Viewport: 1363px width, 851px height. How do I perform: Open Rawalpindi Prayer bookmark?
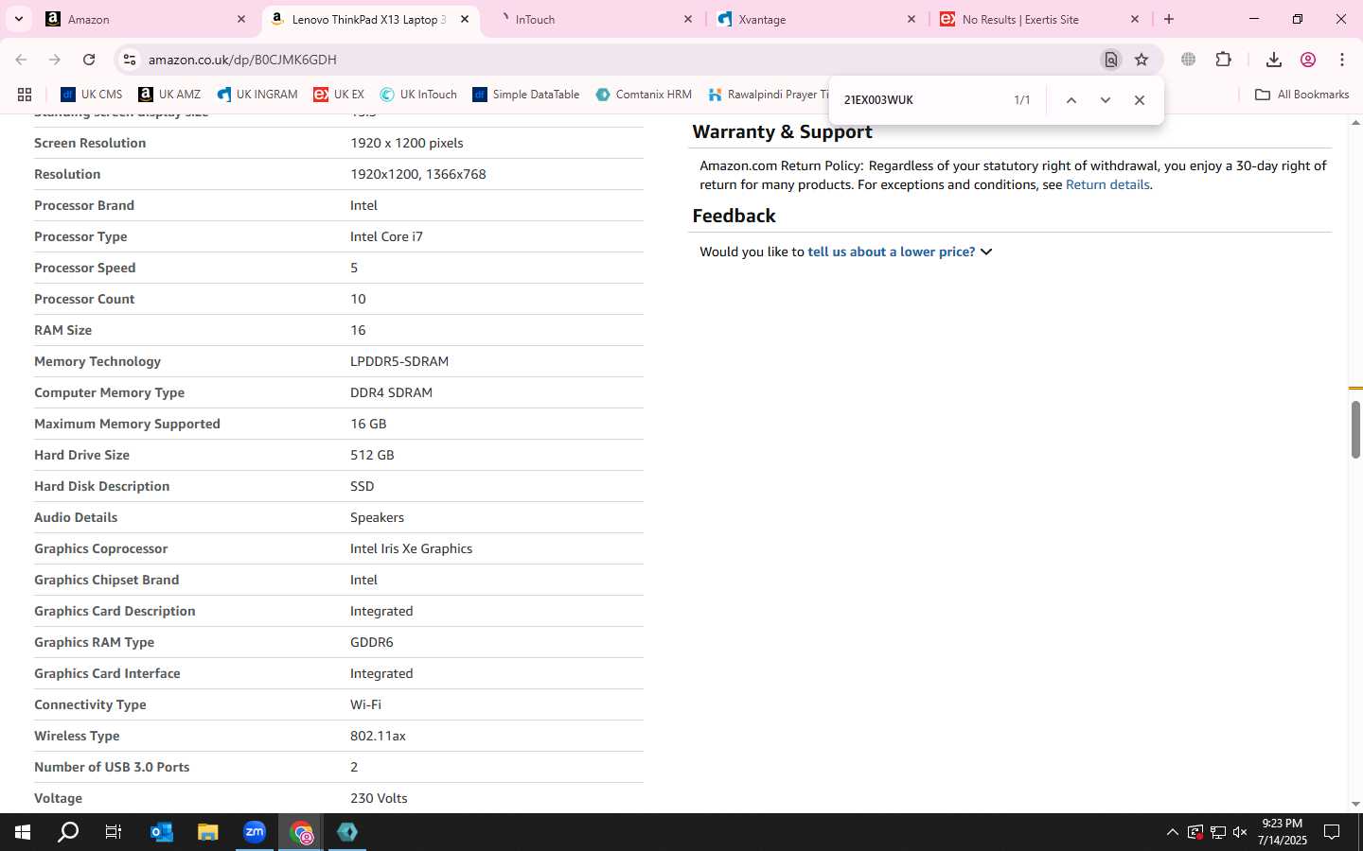pyautogui.click(x=768, y=95)
